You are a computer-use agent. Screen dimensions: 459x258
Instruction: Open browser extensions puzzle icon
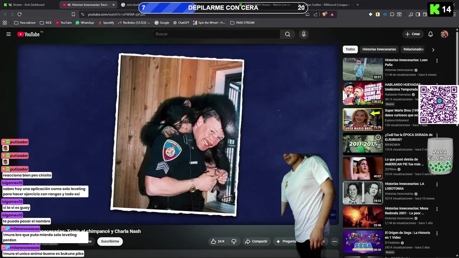coord(392,14)
